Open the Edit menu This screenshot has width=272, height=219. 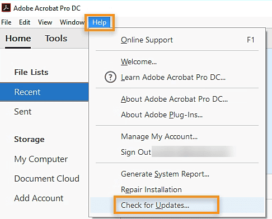pos(25,22)
